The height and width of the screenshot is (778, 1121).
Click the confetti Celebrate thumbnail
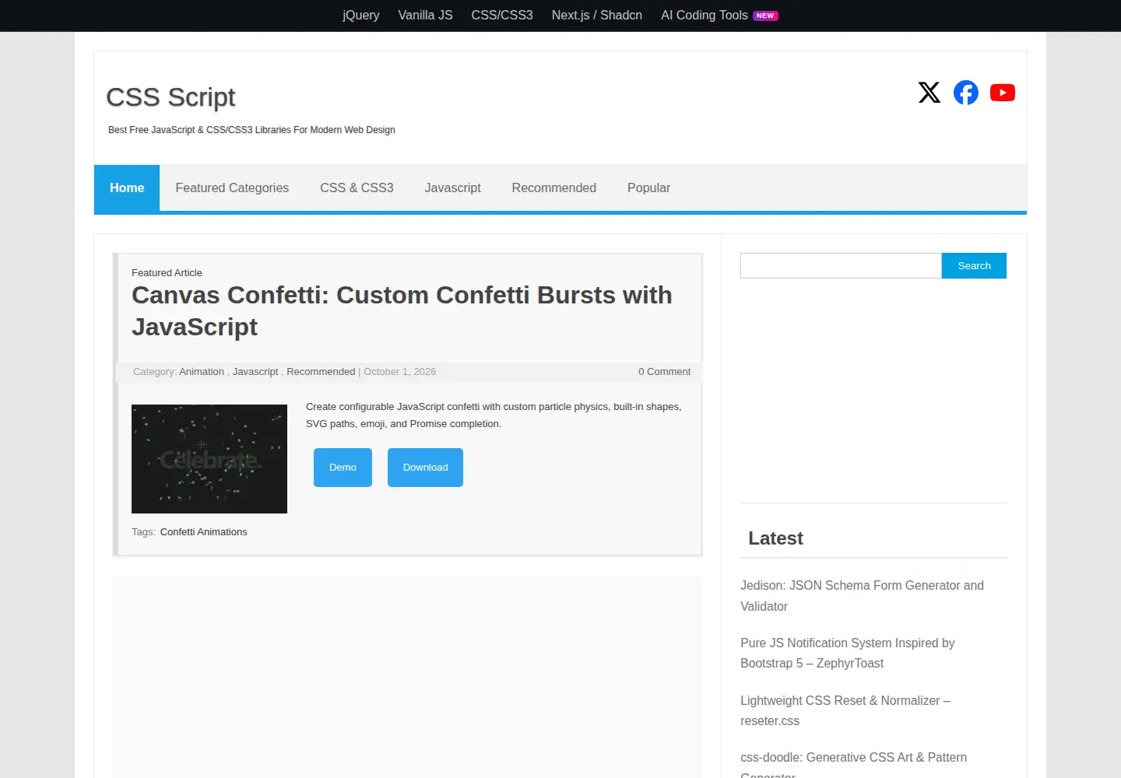(x=209, y=459)
